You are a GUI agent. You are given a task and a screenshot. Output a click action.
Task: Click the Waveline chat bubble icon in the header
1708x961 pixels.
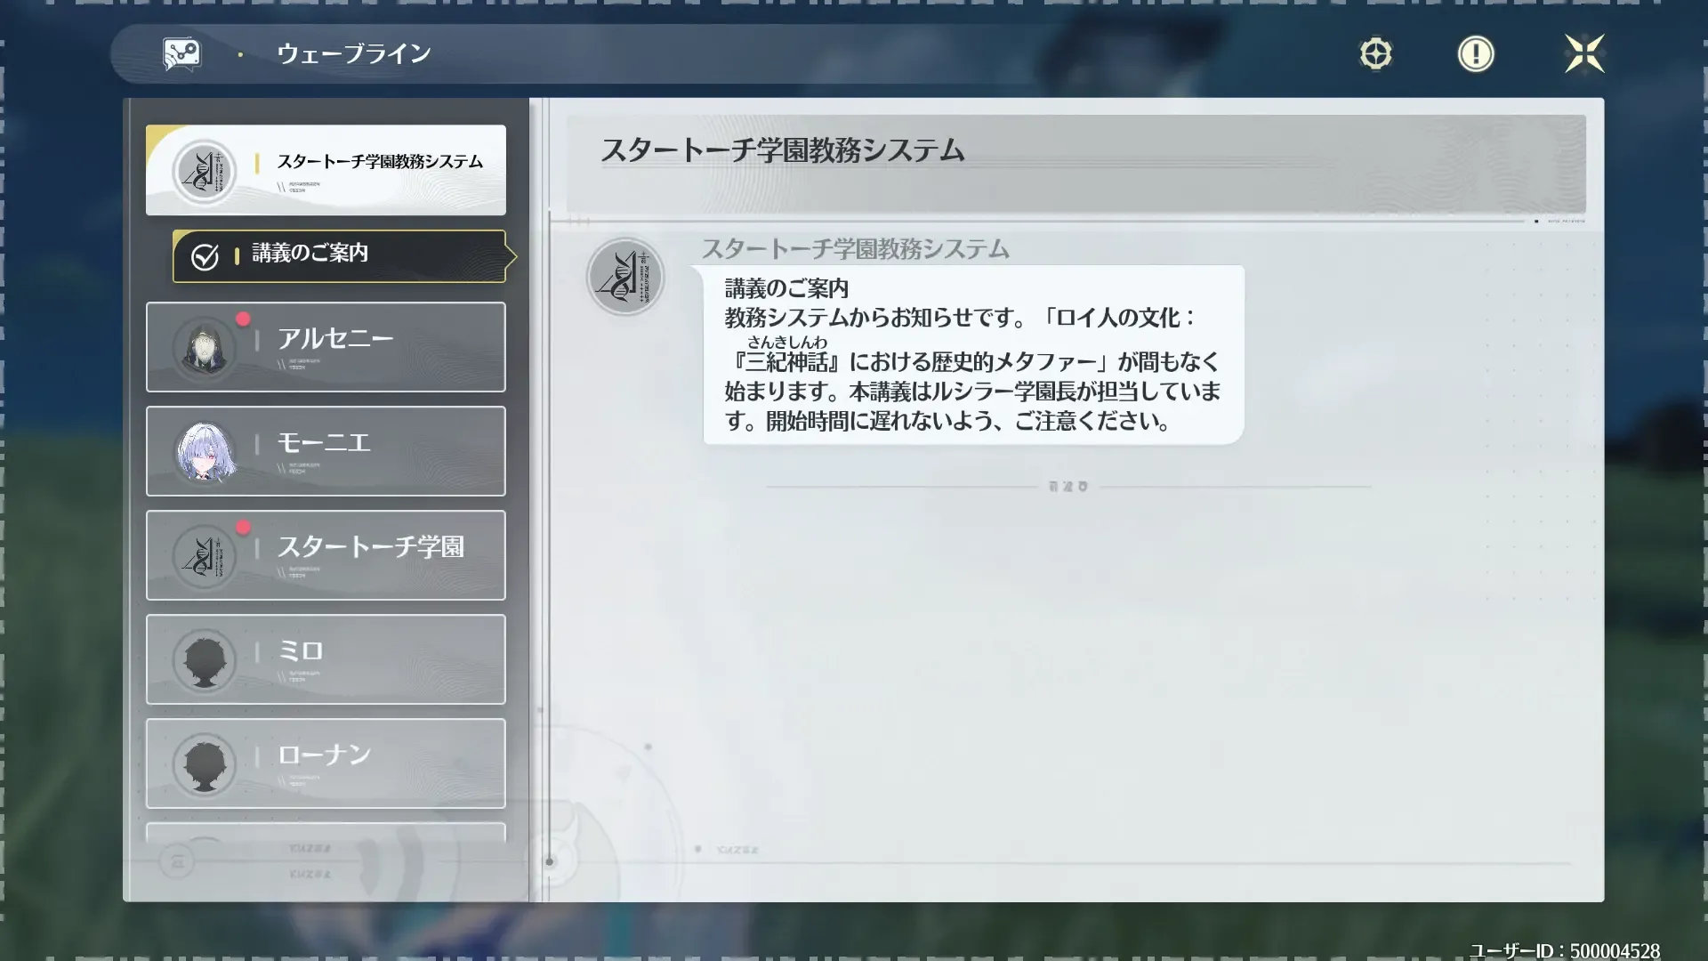coord(181,52)
